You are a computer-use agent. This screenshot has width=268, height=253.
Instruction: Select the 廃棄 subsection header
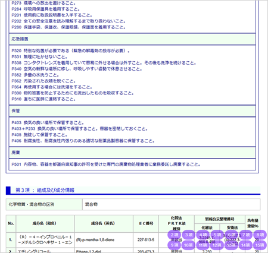point(132,153)
